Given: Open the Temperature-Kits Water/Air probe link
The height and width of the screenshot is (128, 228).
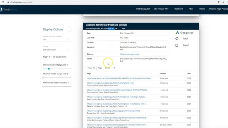Looking at the screenshot, I should pyautogui.click(x=117, y=118).
